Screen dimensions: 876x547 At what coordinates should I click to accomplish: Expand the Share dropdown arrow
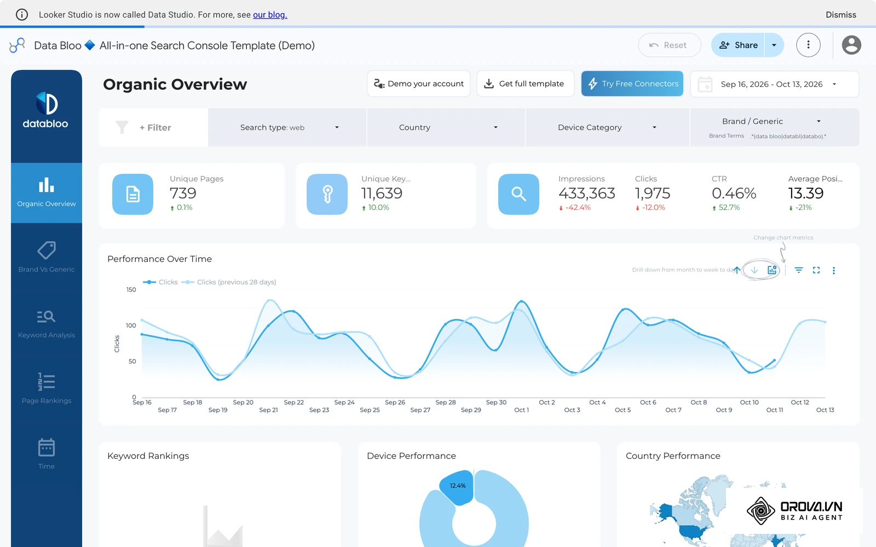point(774,45)
